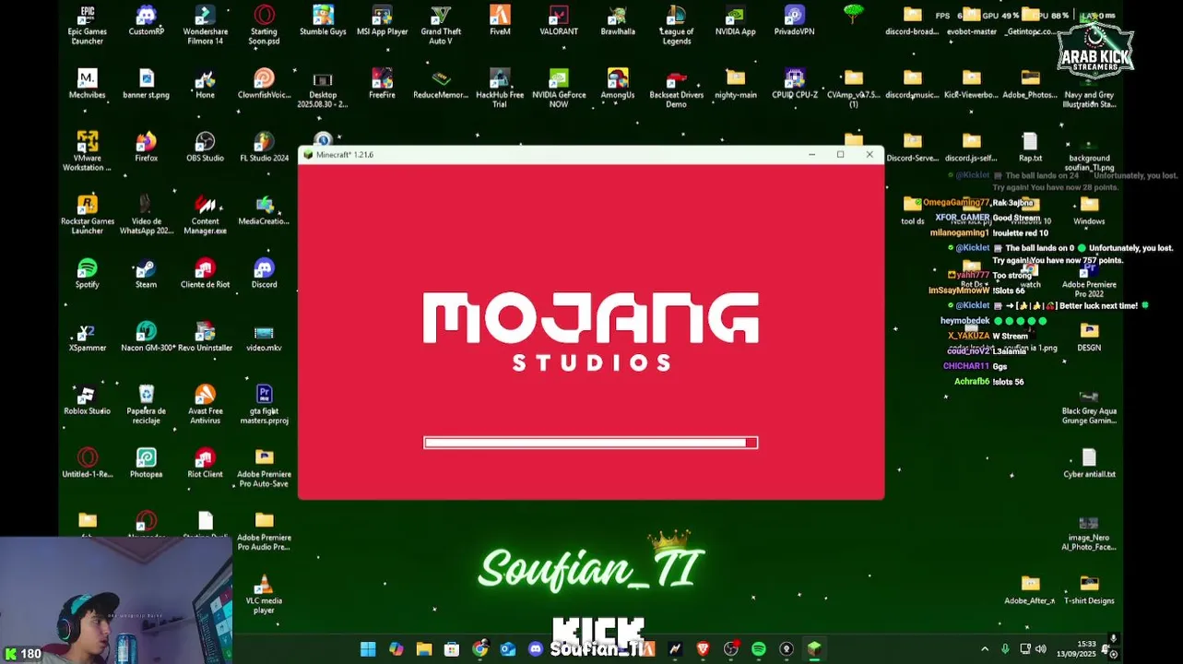The height and width of the screenshot is (664, 1183).
Task: Open the VALORANT desktop shortcut
Action: pyautogui.click(x=559, y=22)
